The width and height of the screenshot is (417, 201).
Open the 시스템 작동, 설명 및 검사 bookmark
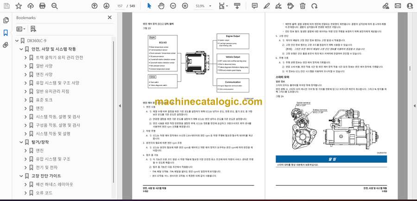[x=58, y=117]
